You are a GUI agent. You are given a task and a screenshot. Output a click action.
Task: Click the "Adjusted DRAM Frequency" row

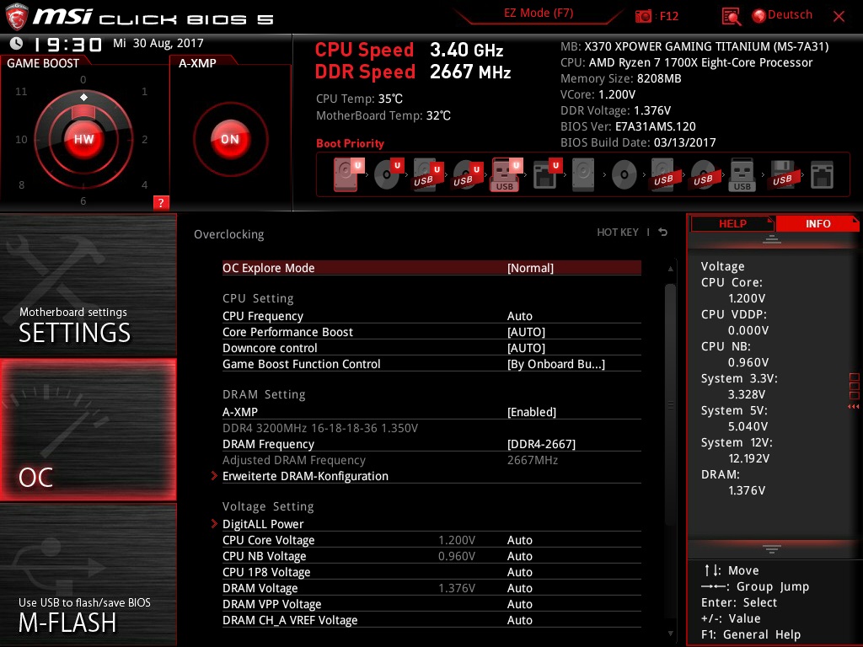click(x=431, y=460)
